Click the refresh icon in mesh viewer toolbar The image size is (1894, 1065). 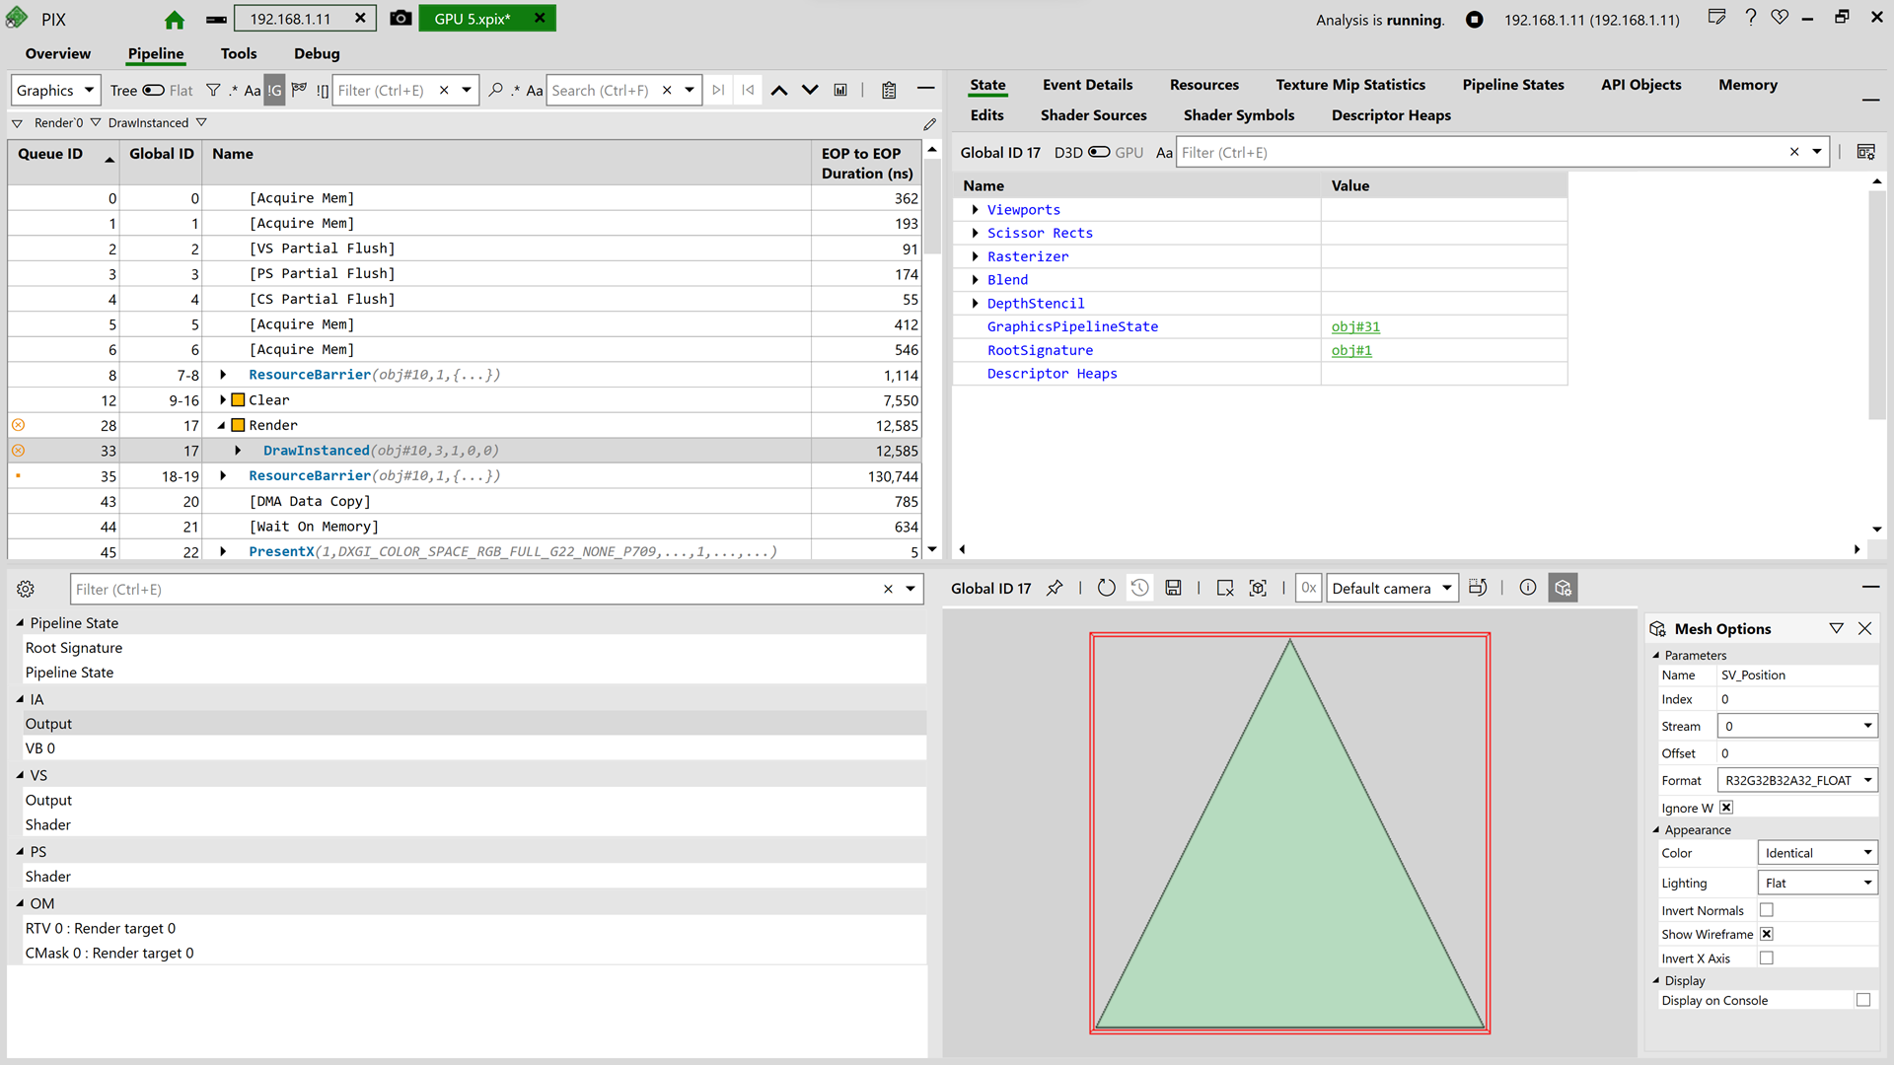click(1107, 588)
